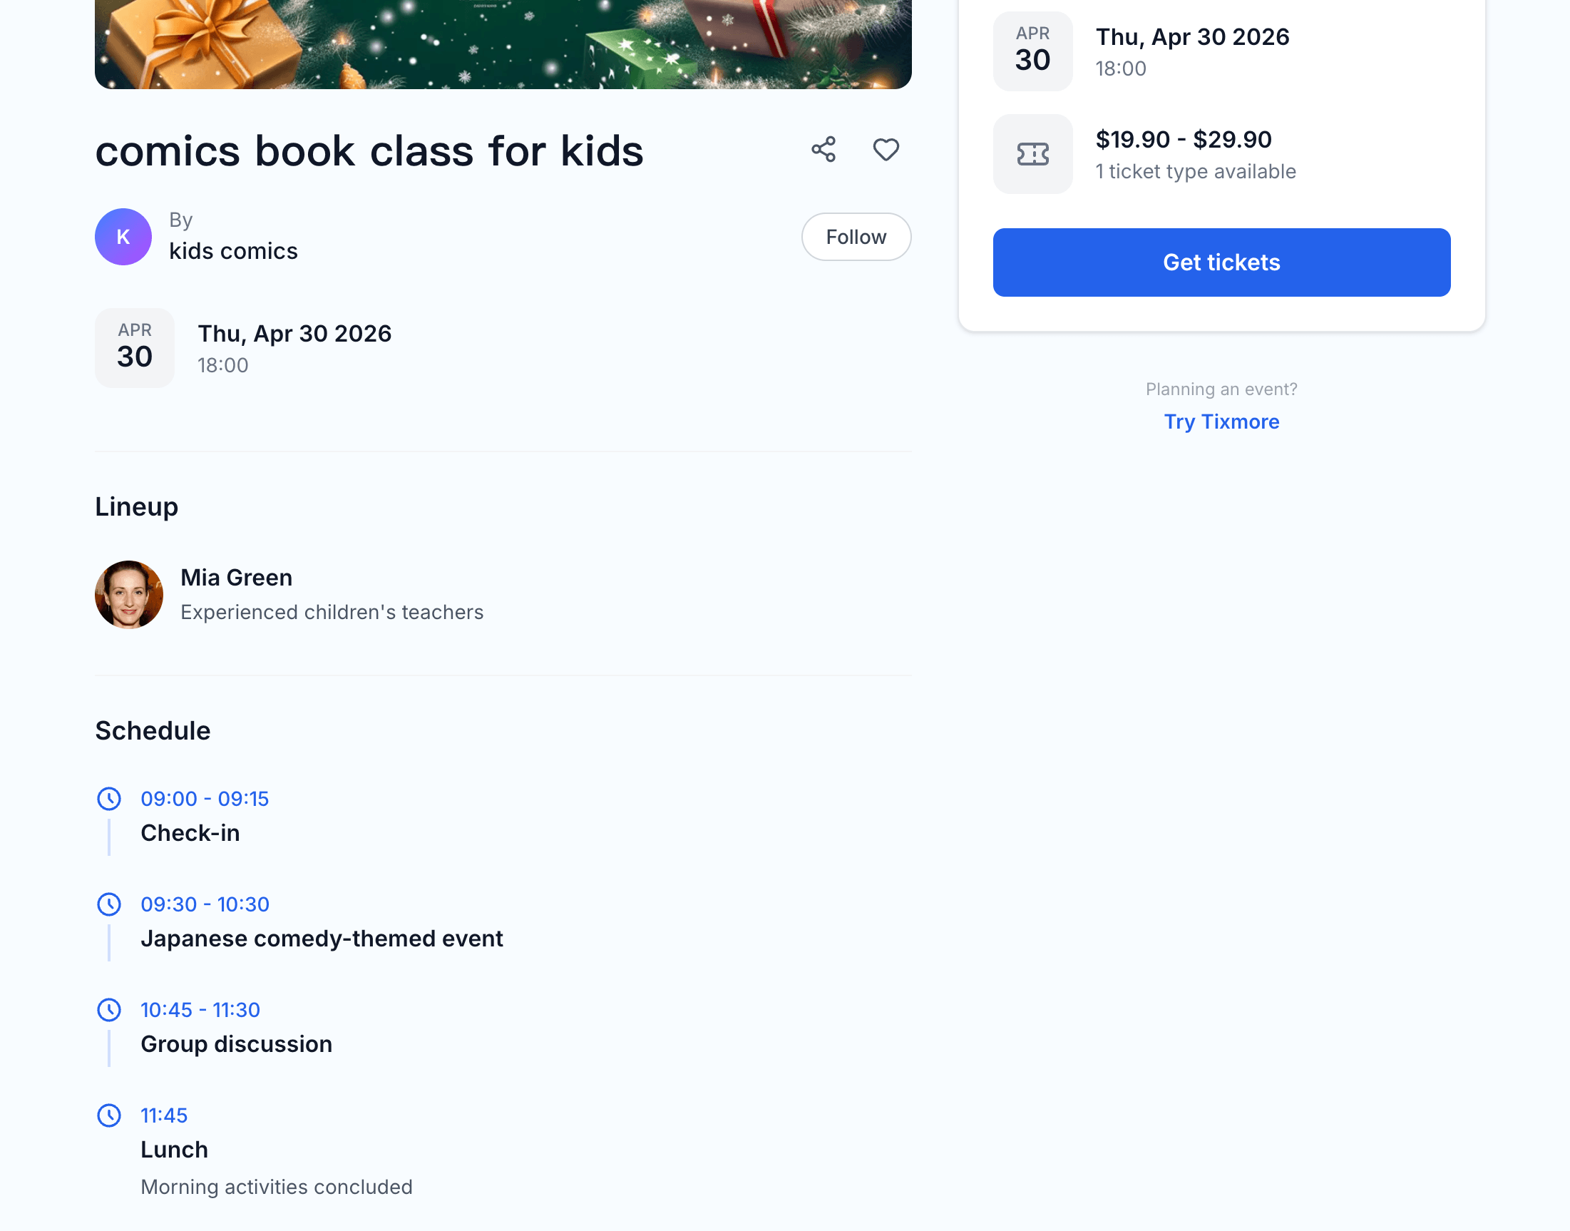This screenshot has height=1231, width=1570.
Task: Click the clock icon beside the Lunch entry
Action: pyautogui.click(x=110, y=1115)
